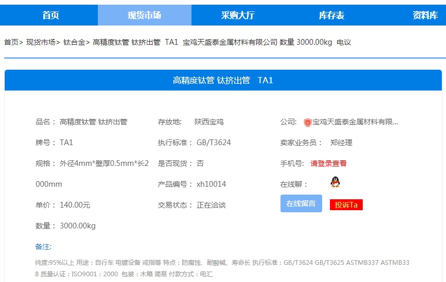This screenshot has width=446, height=282.
Task: Click the red shield verification icon
Action: tap(308, 122)
